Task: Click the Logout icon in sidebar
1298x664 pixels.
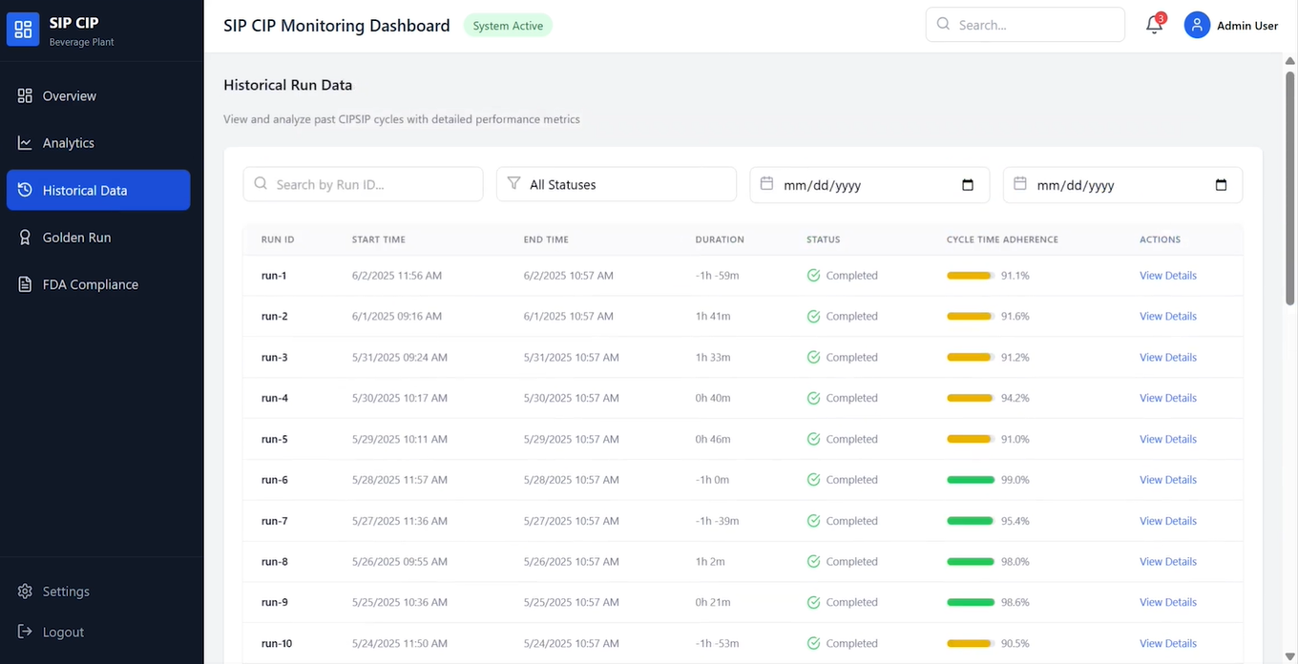Action: coord(25,632)
